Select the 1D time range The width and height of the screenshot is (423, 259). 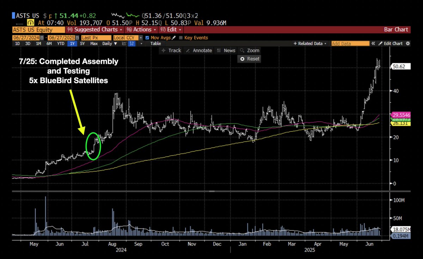17,44
